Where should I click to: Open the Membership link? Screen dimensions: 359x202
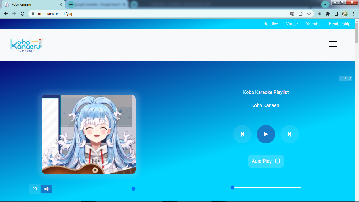(x=340, y=24)
